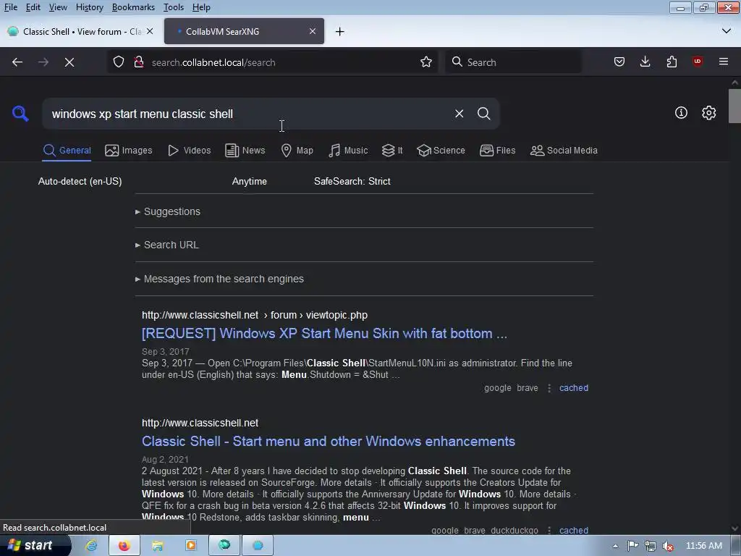
Task: Open the Edit menu
Action: [33, 7]
